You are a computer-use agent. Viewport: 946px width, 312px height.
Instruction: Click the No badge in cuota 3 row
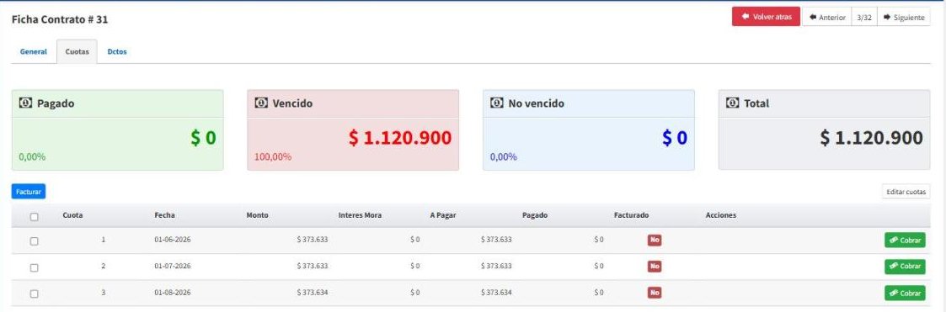655,293
